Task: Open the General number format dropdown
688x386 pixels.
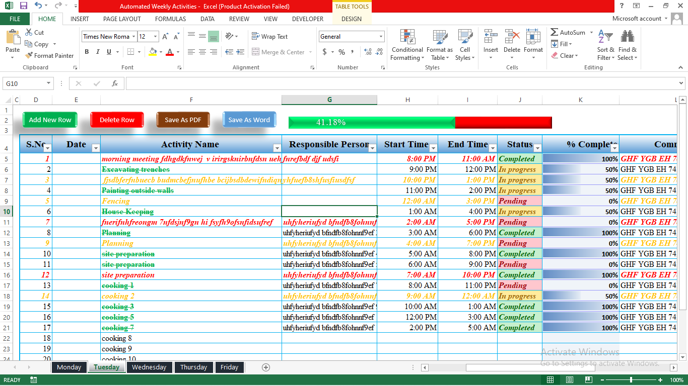Action: pyautogui.click(x=380, y=37)
